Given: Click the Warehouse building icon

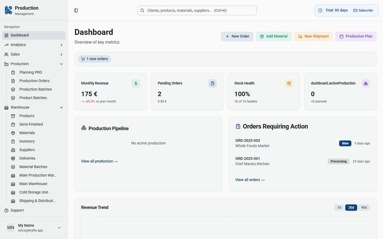Looking at the screenshot, I should click(x=6, y=107).
